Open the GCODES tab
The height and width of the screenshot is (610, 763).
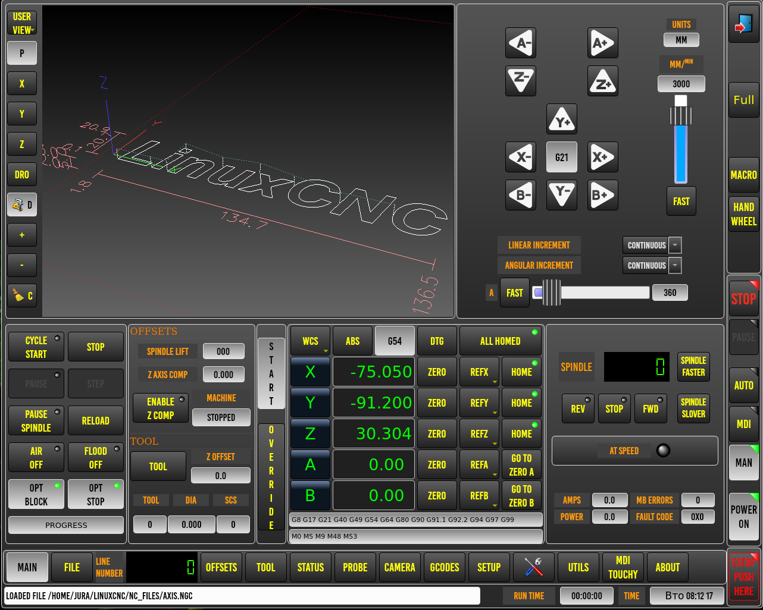point(445,567)
